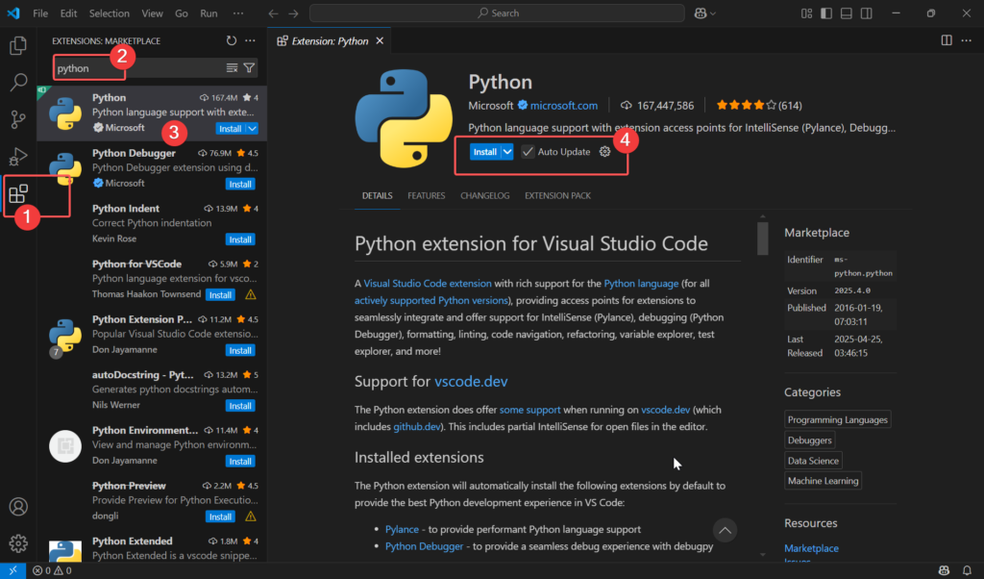The image size is (984, 579).
Task: Open the Edit menu
Action: tap(68, 13)
